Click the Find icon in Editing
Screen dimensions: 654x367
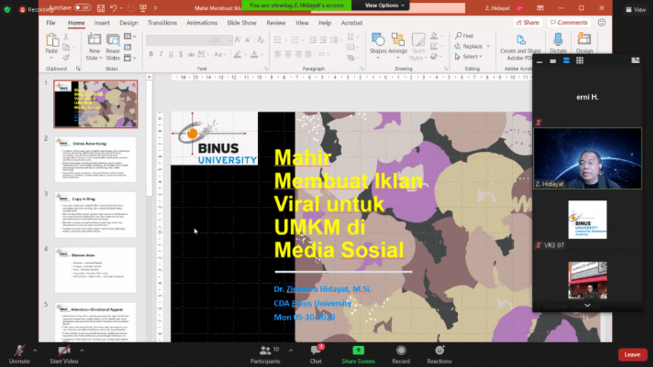[459, 35]
